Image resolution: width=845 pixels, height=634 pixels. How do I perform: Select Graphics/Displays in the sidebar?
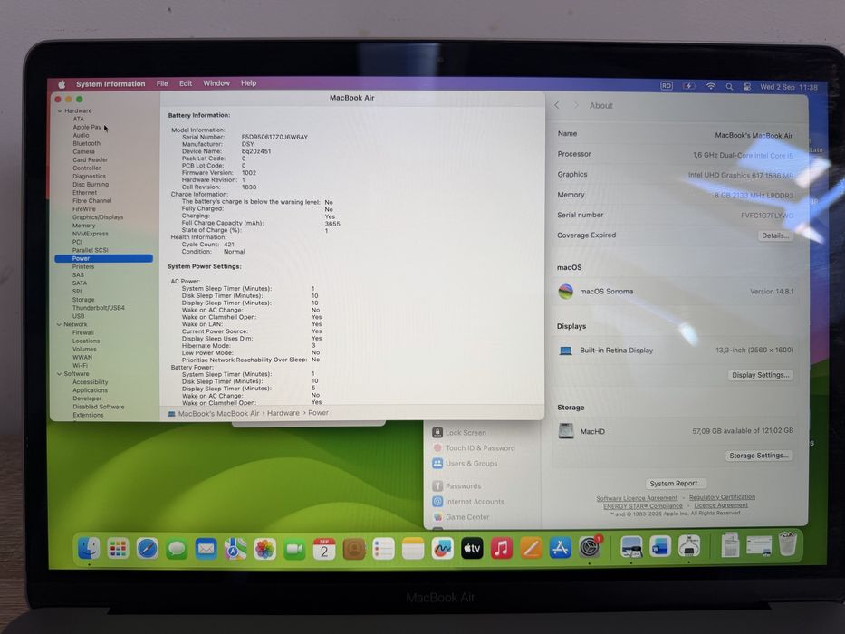click(x=98, y=217)
